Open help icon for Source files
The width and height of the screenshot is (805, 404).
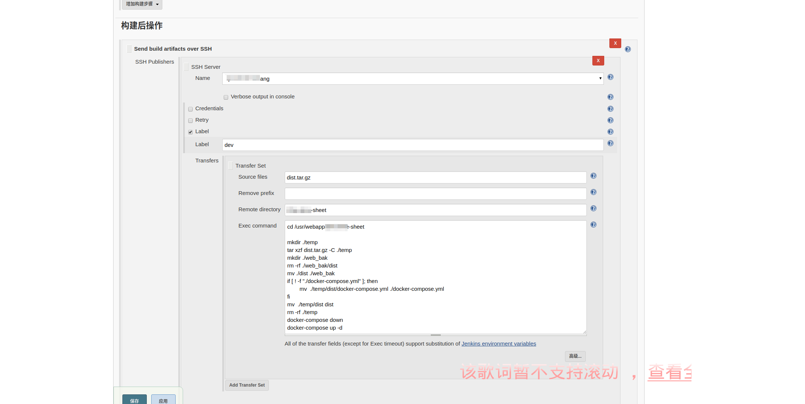pyautogui.click(x=593, y=176)
